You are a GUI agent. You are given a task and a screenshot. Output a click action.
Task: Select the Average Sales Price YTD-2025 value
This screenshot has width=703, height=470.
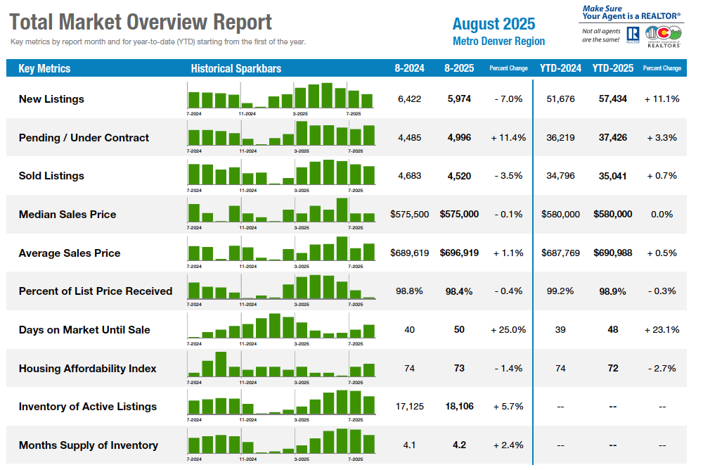612,253
